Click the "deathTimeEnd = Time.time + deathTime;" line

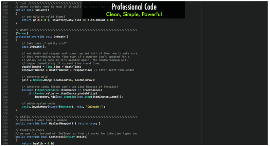pyautogui.click(x=51, y=67)
